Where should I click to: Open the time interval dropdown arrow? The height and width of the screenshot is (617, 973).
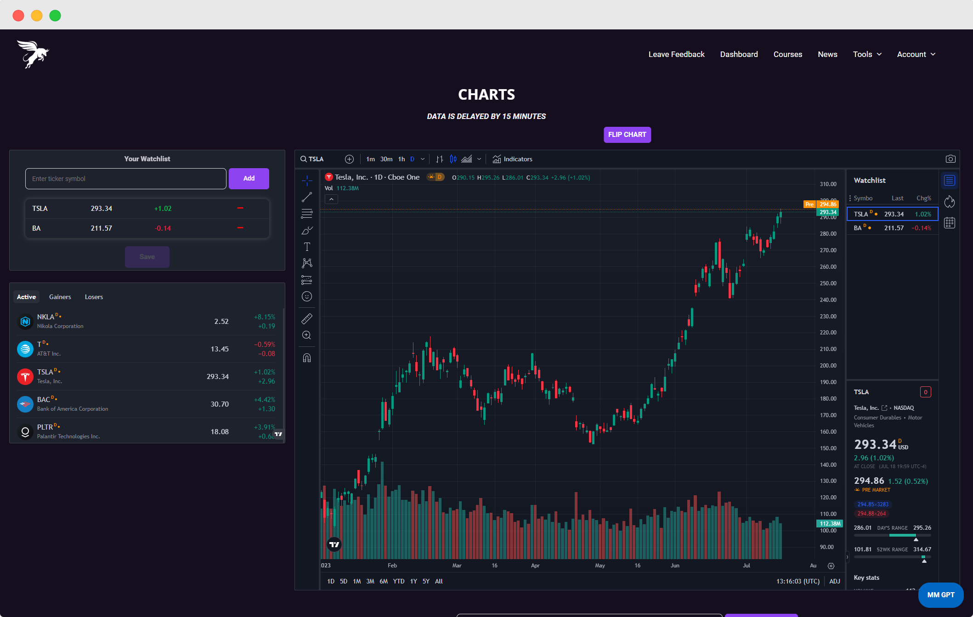pyautogui.click(x=423, y=159)
